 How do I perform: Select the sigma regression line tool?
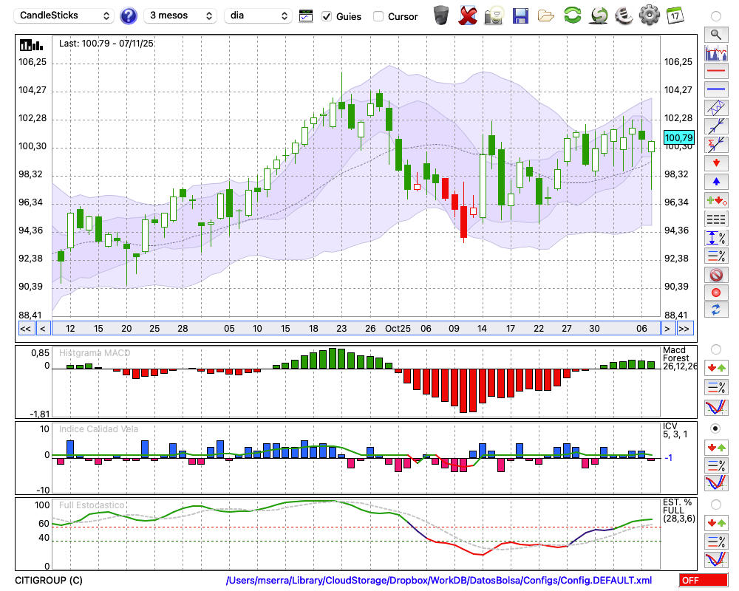[x=716, y=145]
